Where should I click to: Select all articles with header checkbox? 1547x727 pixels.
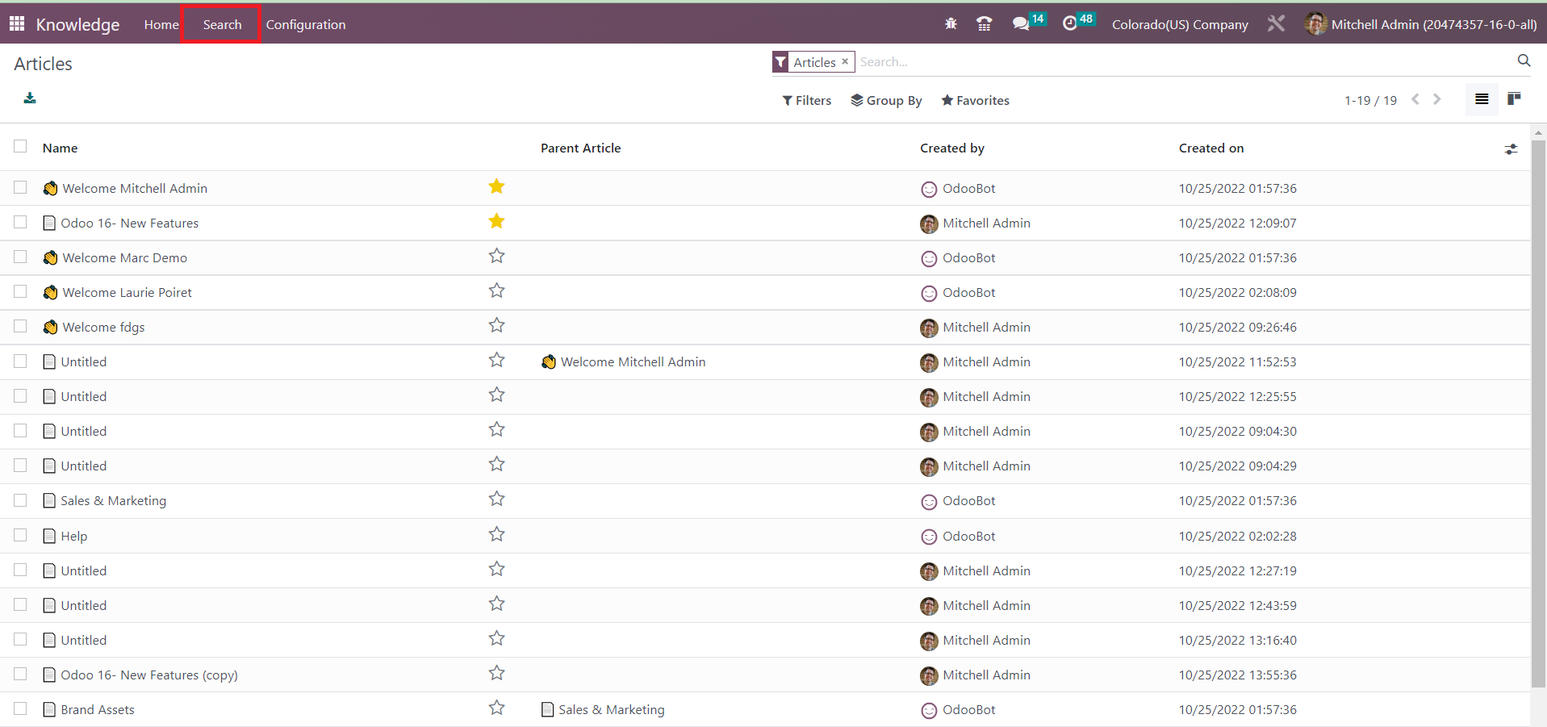click(20, 147)
